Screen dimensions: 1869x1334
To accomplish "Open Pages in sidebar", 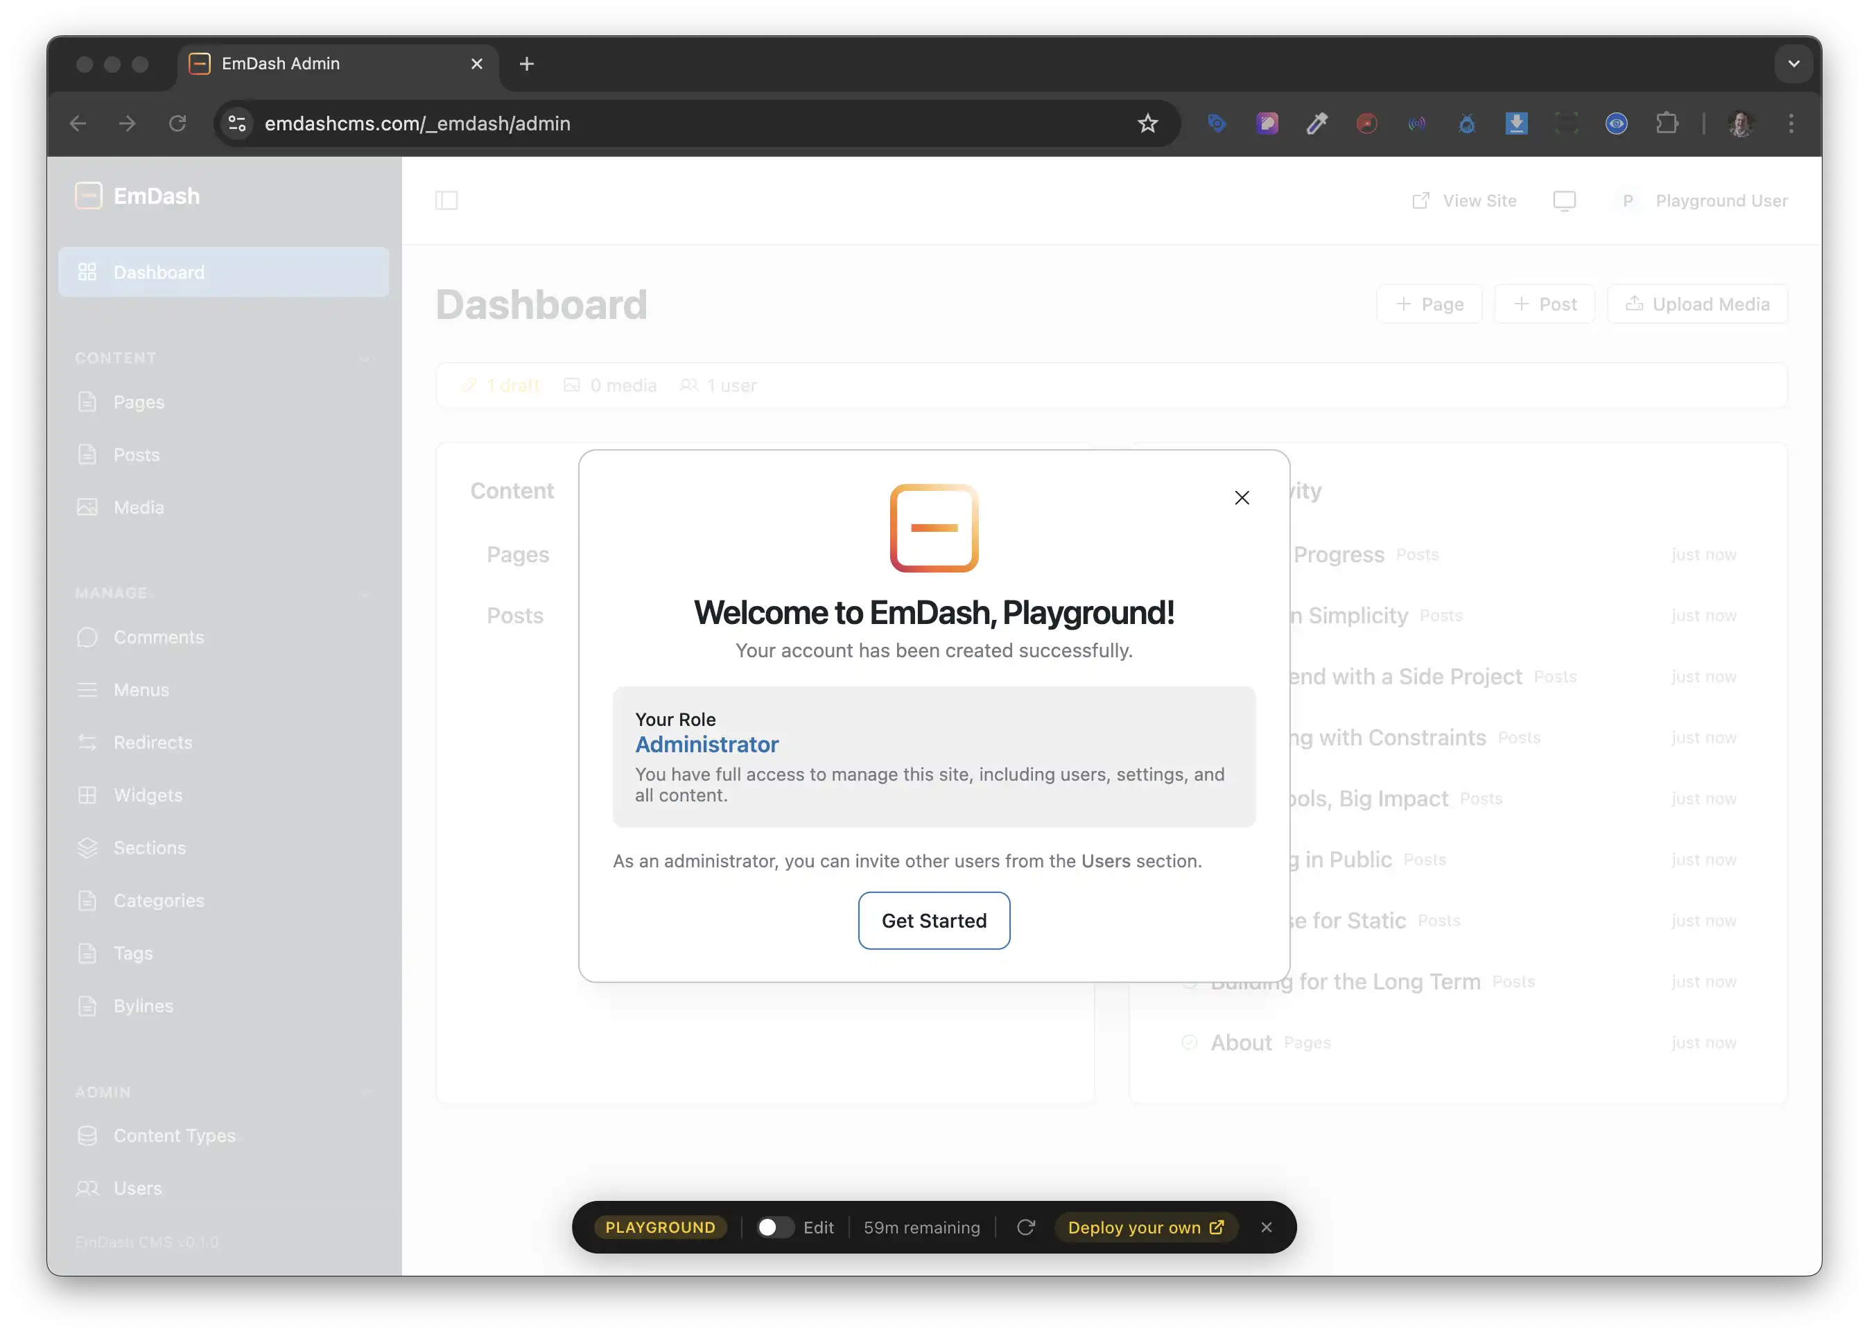I will click(223, 401).
